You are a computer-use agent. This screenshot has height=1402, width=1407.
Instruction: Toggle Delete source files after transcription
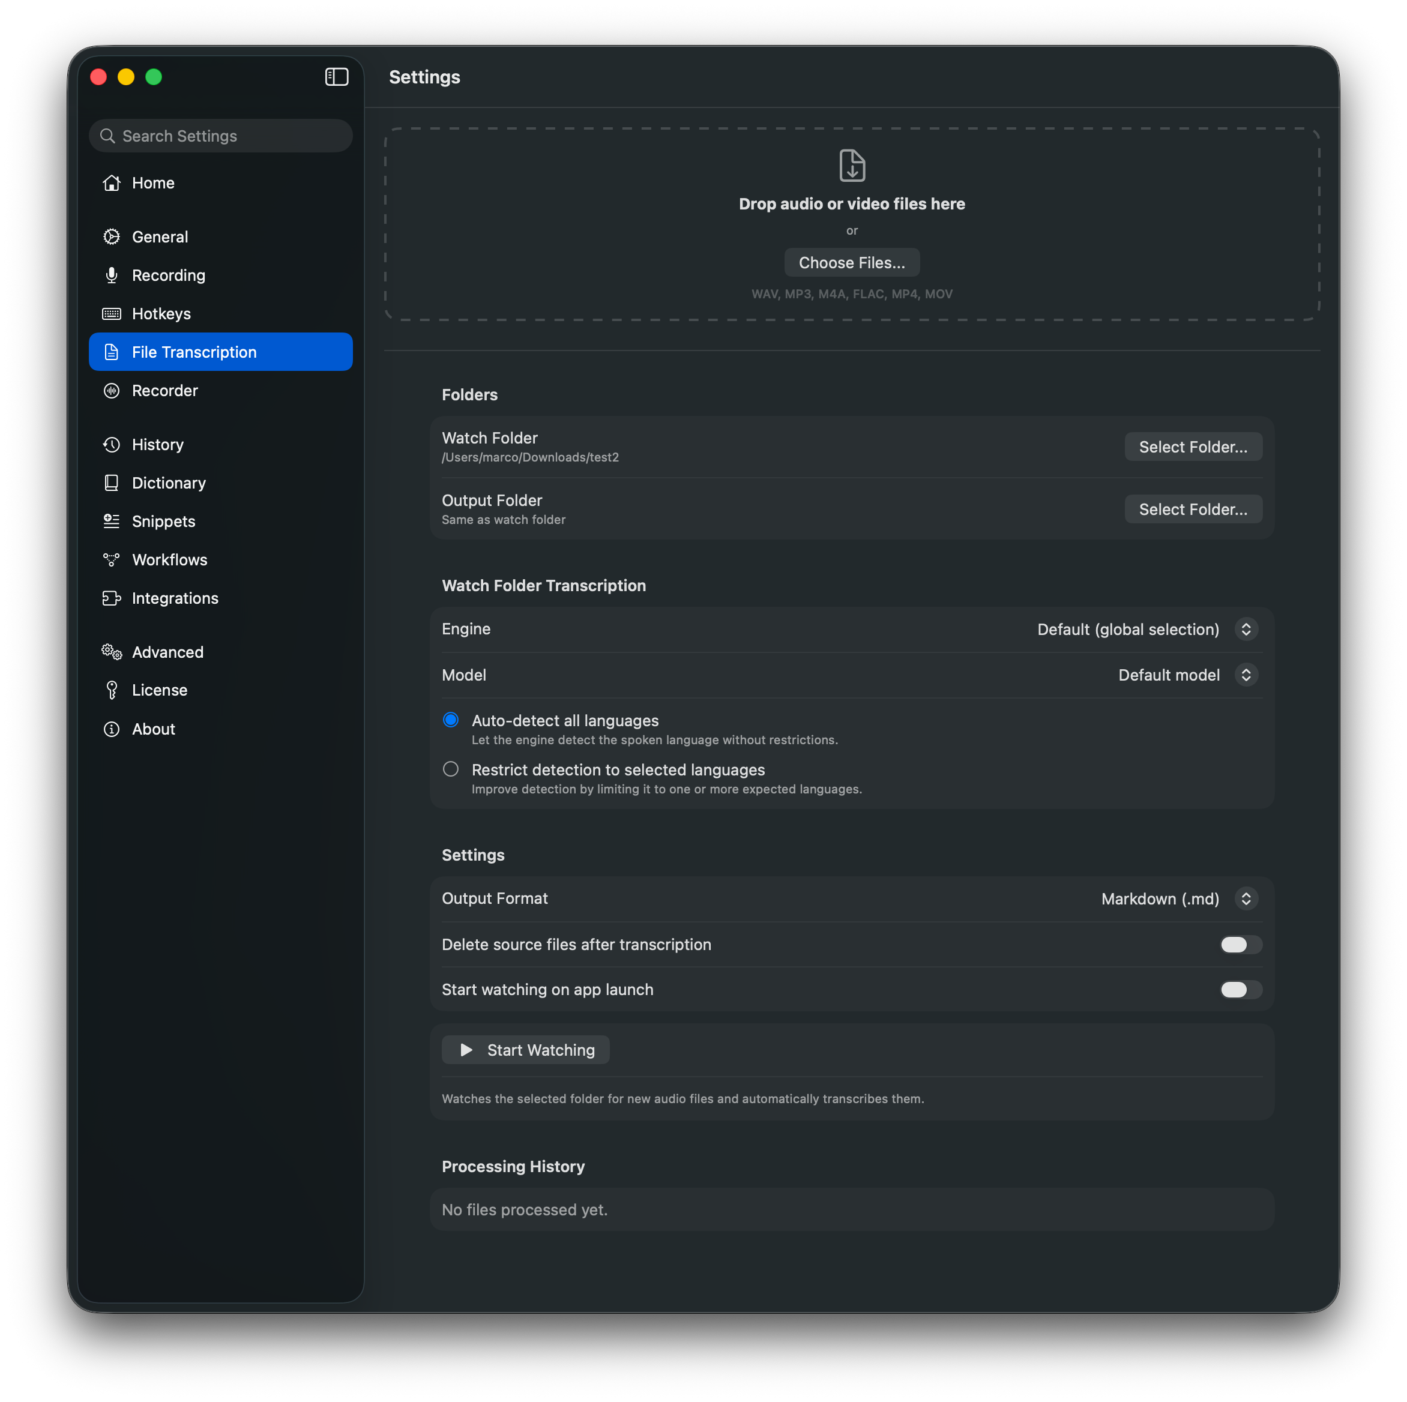pos(1241,945)
